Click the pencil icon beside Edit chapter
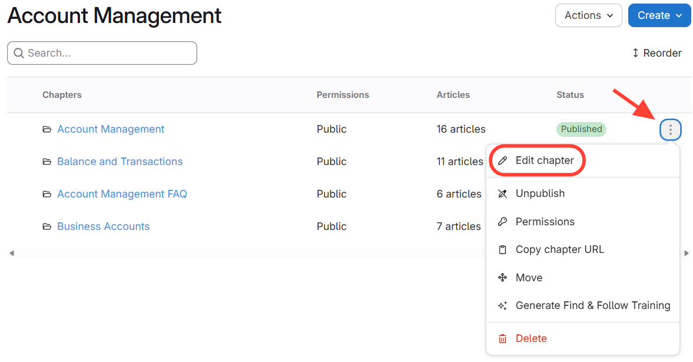 click(x=502, y=160)
